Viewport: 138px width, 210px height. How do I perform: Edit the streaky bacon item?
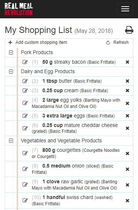point(25,62)
